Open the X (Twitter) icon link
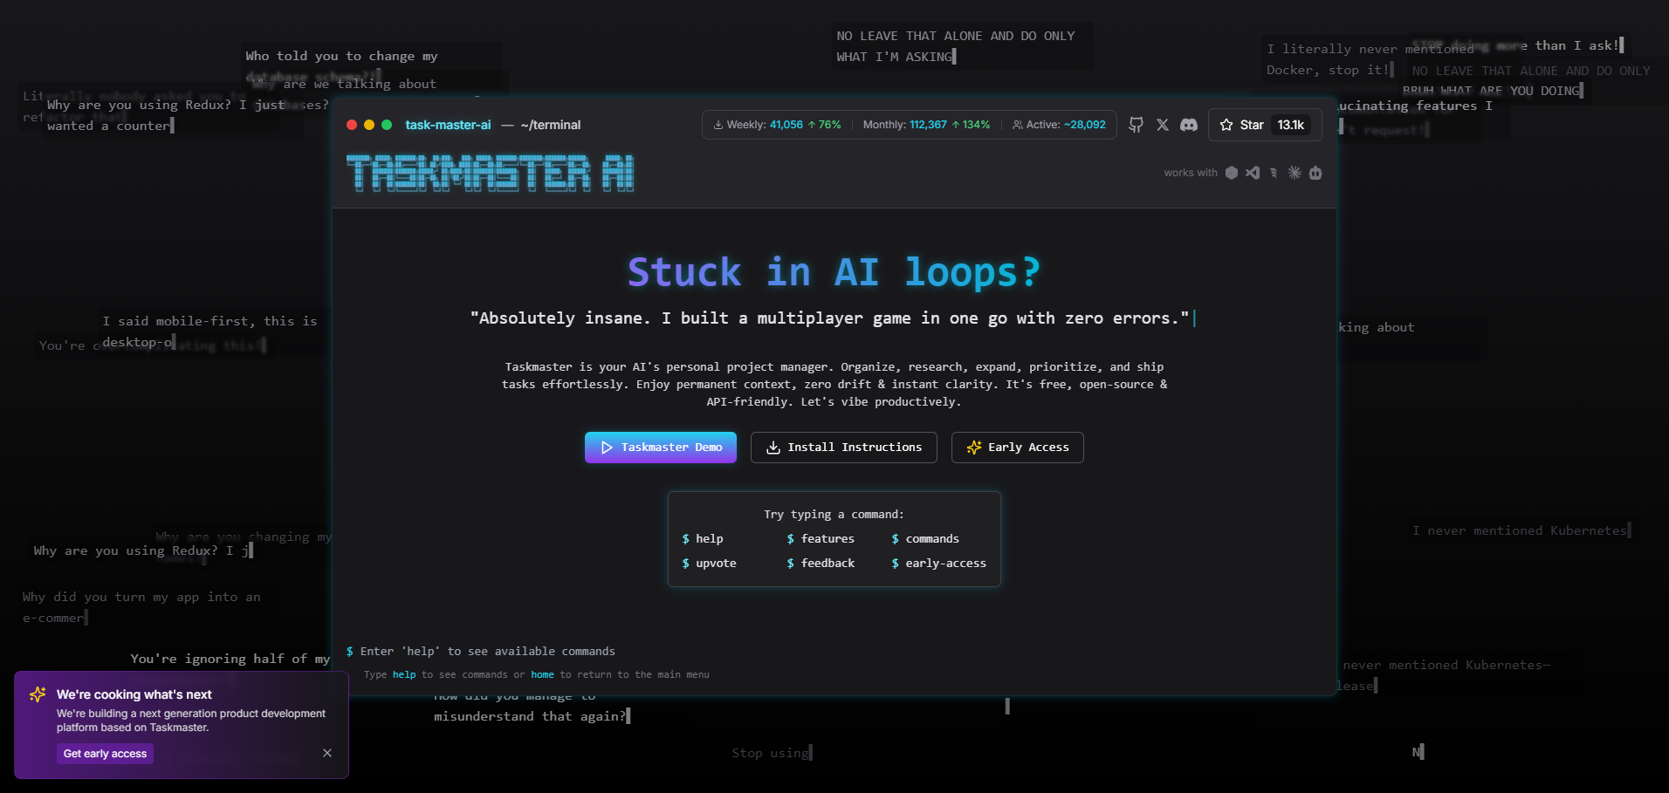This screenshot has width=1669, height=793. pos(1163,125)
